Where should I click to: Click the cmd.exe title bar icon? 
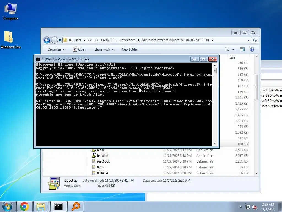(38, 59)
